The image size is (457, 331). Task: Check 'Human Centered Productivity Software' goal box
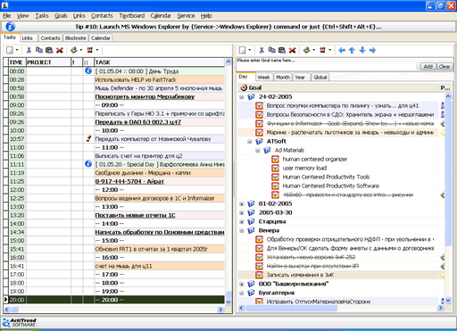tap(275, 186)
